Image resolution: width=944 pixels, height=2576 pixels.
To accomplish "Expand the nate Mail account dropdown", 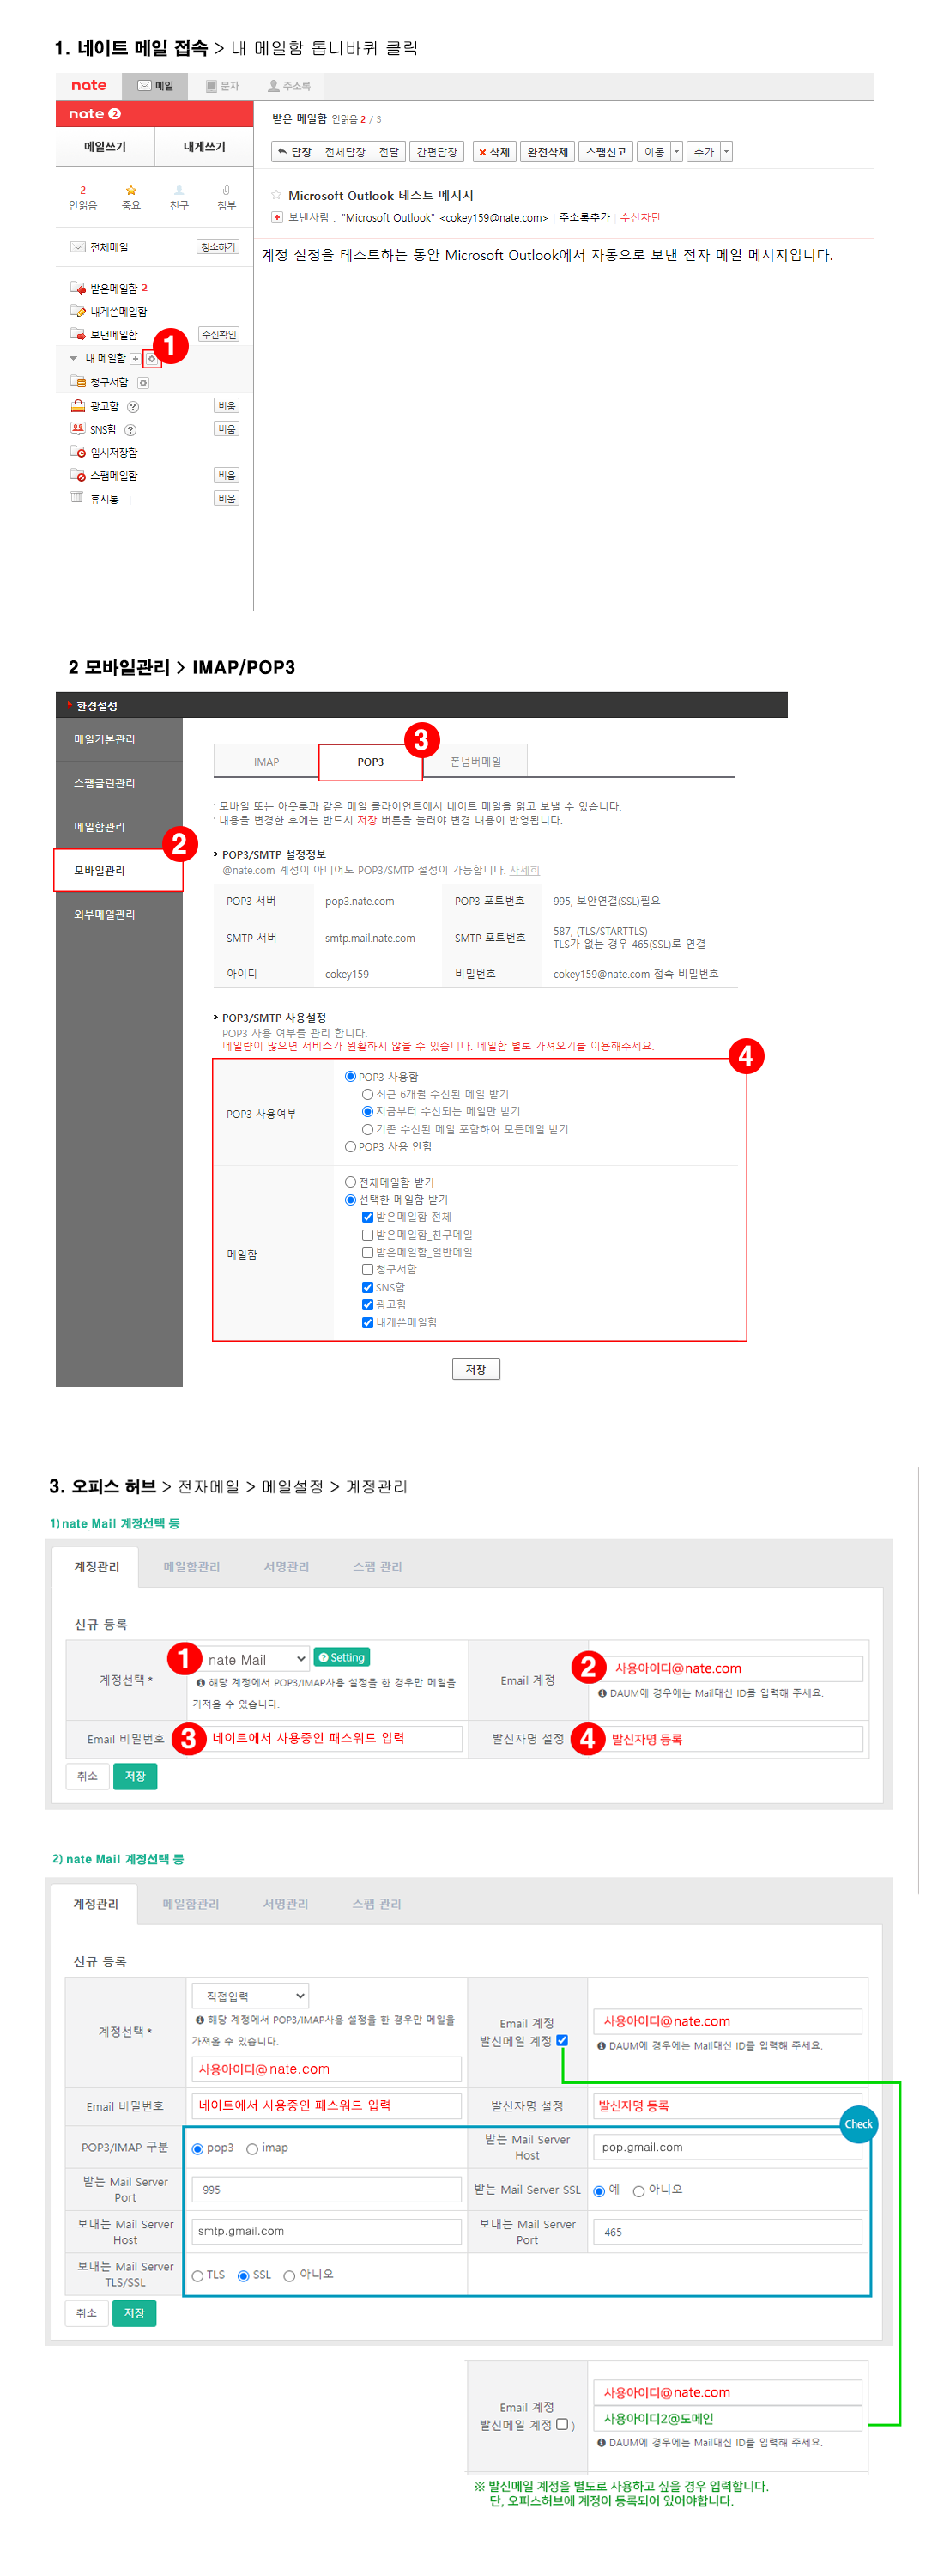I will pyautogui.click(x=256, y=1659).
